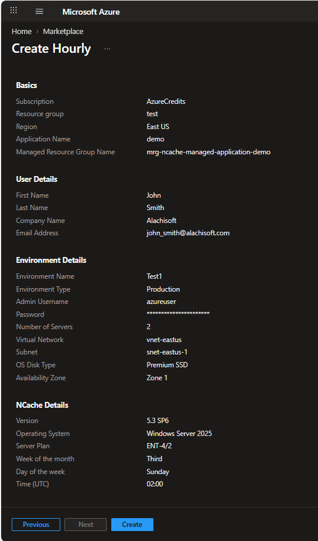
Task: Click the 'Environment Details' section heading
Action: click(x=51, y=260)
